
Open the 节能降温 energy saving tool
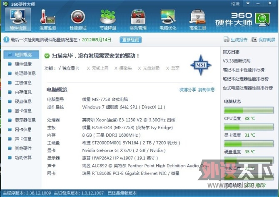pyautogui.click(x=108, y=20)
